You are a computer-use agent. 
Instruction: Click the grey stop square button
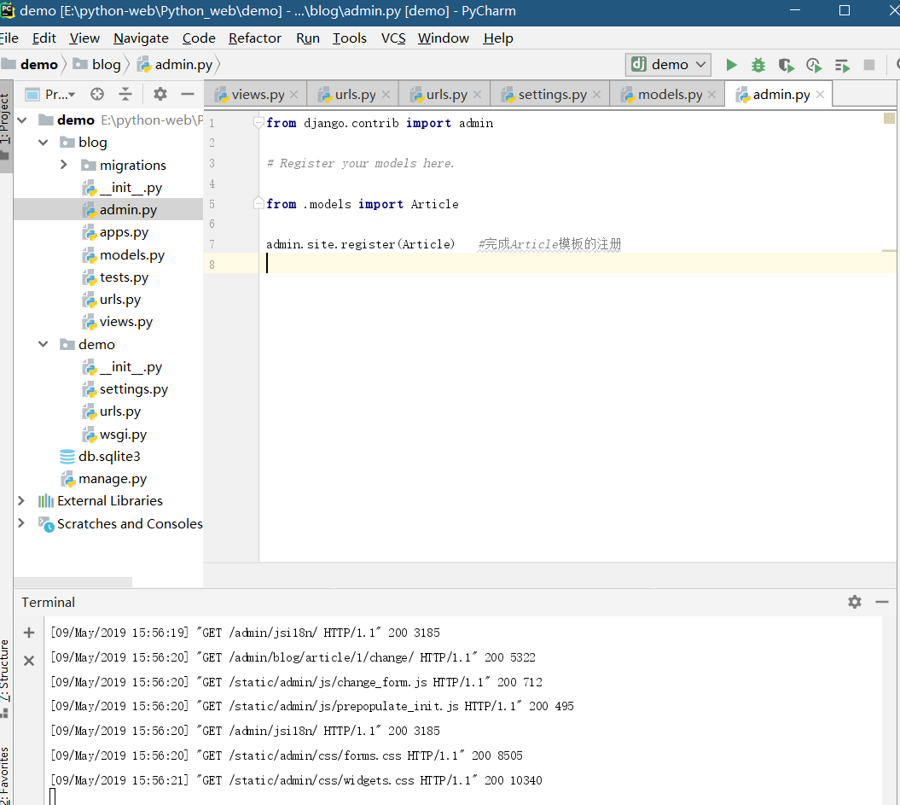point(869,65)
